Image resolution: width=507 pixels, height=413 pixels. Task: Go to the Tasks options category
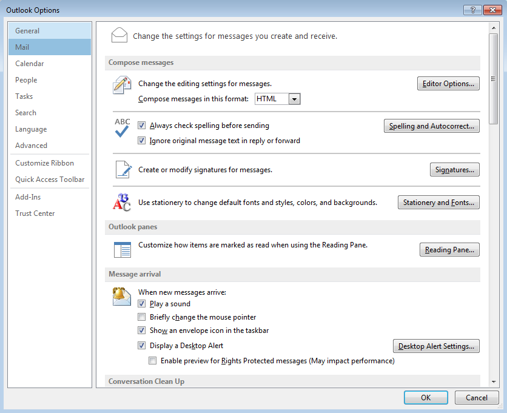[x=50, y=96]
